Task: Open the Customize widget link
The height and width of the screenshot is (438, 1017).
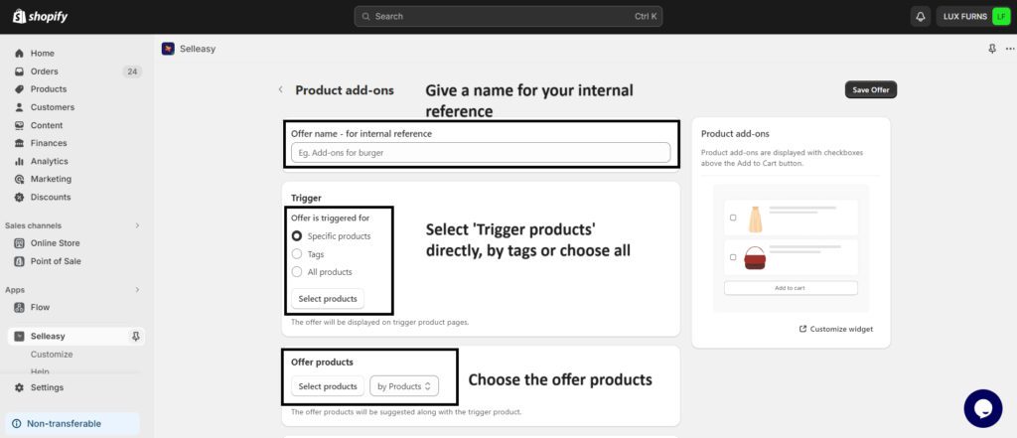Action: (835, 329)
